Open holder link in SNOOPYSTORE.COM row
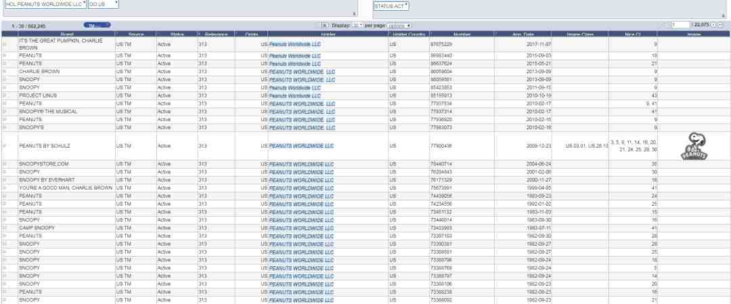731x304 pixels. coord(301,164)
